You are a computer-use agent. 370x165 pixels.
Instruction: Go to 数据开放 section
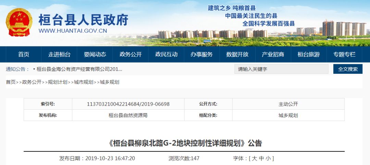click(237, 54)
